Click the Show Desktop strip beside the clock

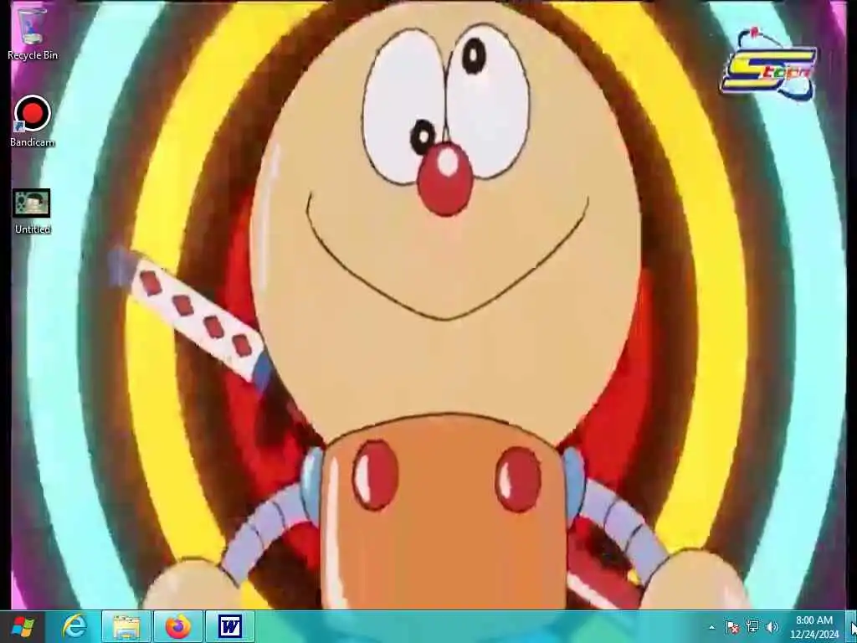point(853,626)
